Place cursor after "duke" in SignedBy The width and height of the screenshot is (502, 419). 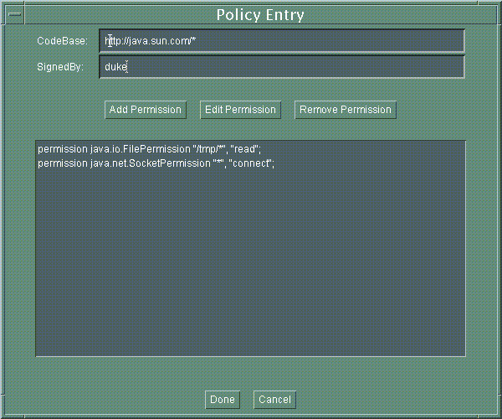128,67
